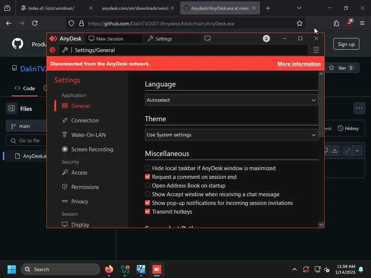Download the raw AnyDesk.exe file on GitHub

tap(334, 150)
